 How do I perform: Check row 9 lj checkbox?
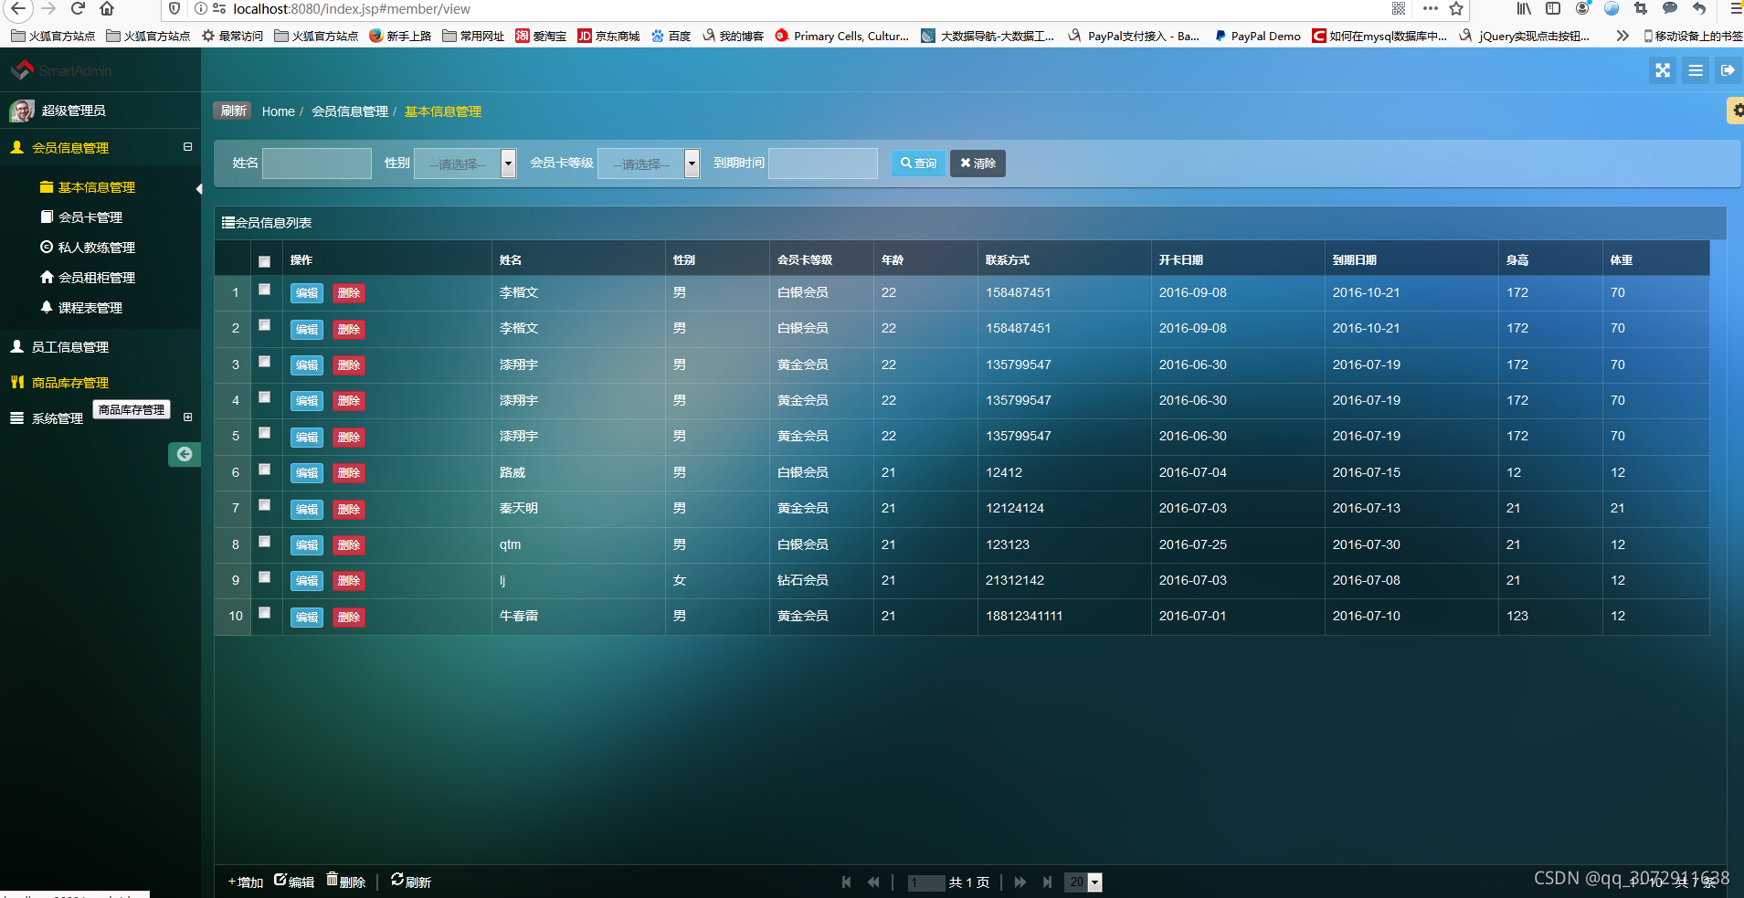[x=264, y=577]
